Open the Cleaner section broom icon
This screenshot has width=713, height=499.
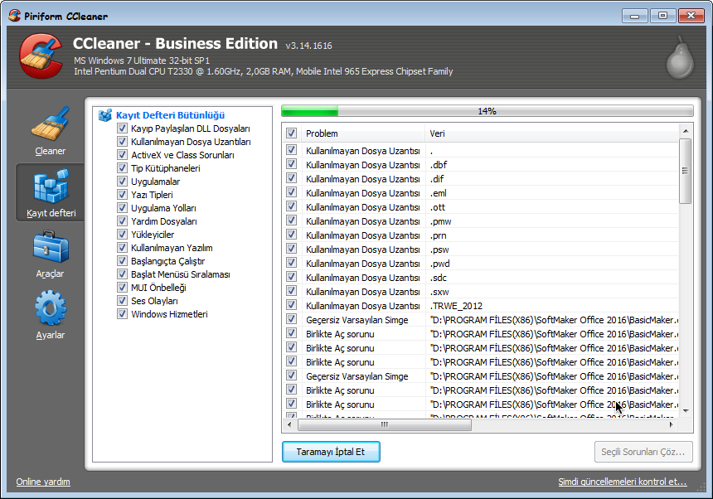[x=50, y=124]
